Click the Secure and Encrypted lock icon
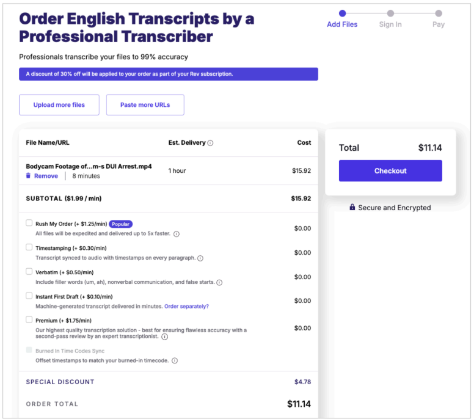The image size is (474, 419). 352,207
